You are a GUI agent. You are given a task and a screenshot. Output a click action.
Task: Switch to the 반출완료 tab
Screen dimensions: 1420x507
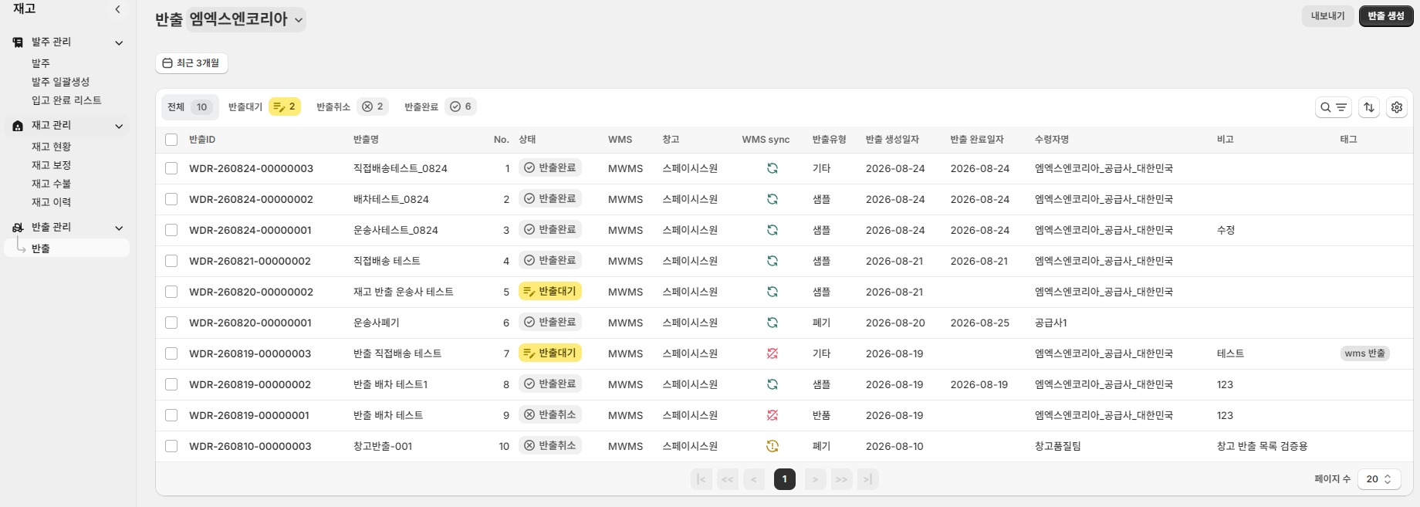(x=440, y=107)
